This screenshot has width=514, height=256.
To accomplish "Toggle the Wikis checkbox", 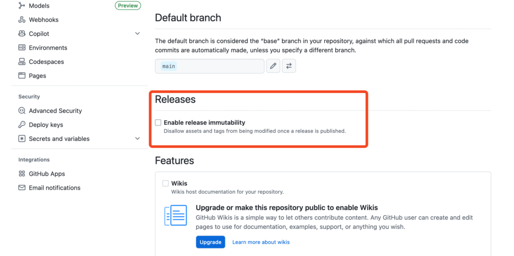I will (166, 183).
